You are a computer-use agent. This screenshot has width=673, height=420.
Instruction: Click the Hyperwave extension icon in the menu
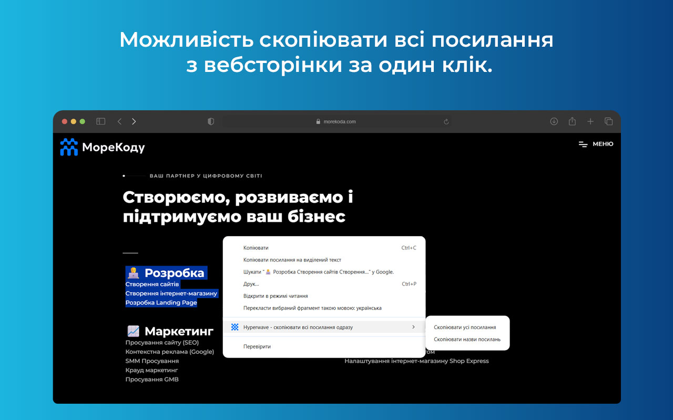[235, 327]
